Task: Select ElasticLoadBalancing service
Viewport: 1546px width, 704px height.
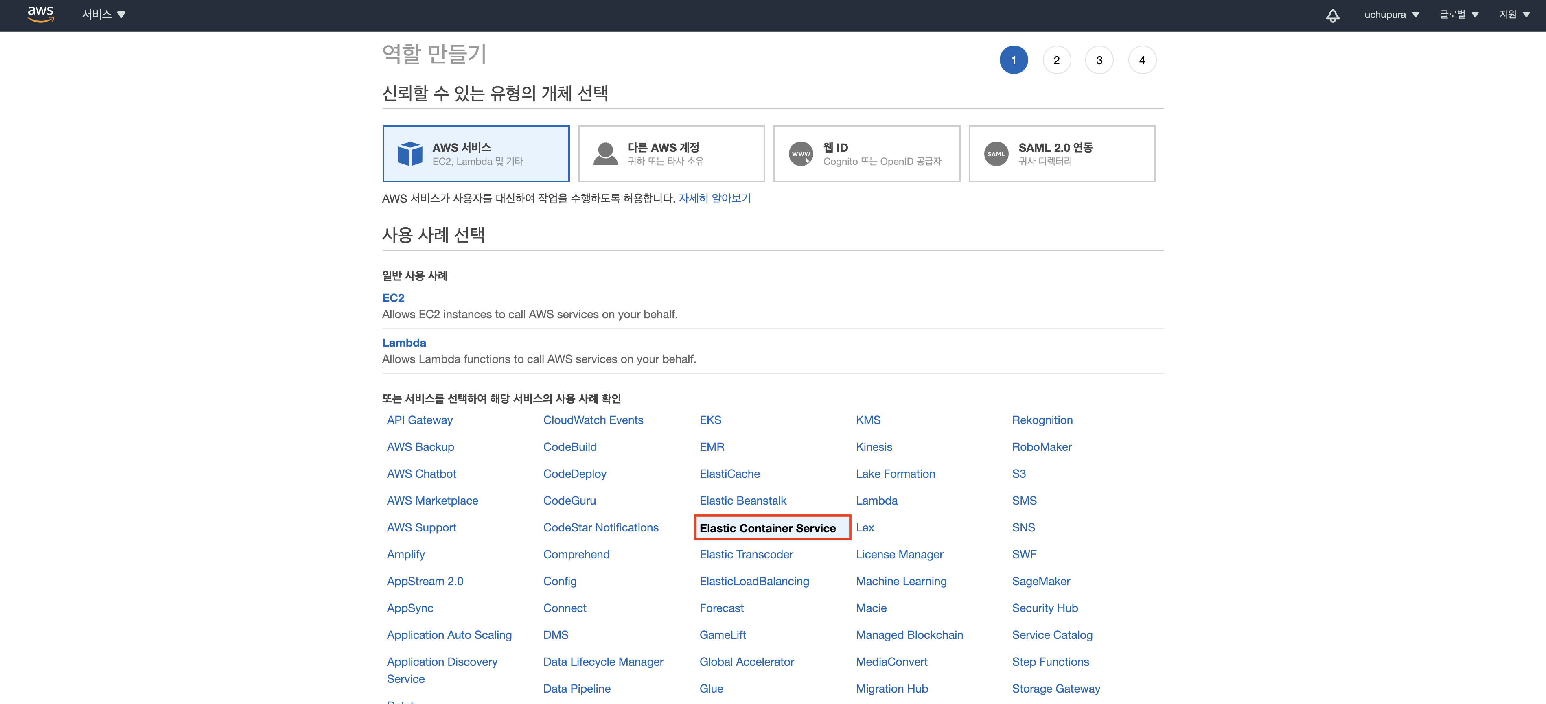Action: (x=754, y=581)
